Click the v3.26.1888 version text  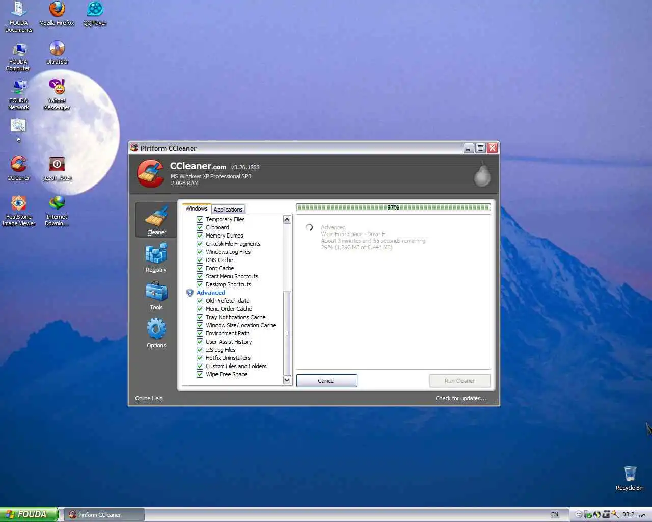click(245, 167)
